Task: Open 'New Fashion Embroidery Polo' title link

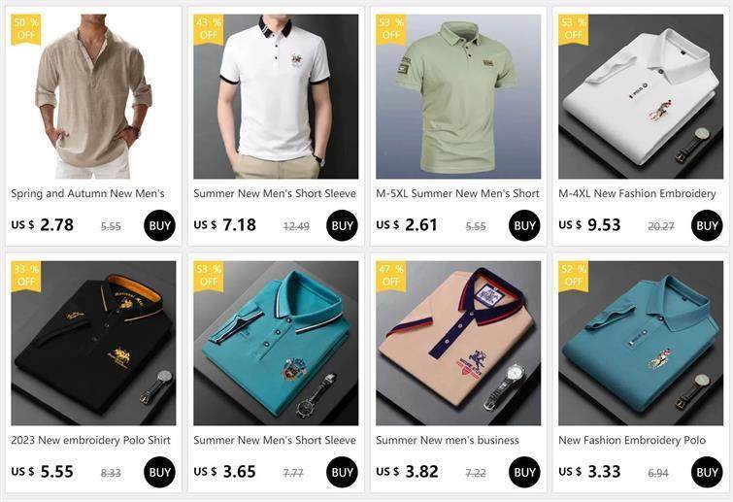Action: coord(632,440)
